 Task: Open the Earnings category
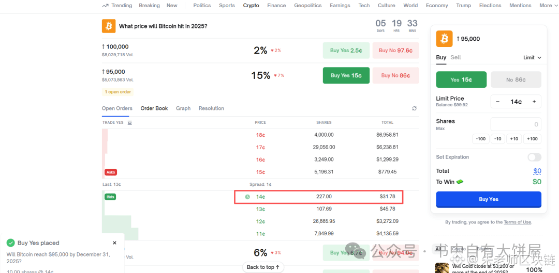click(340, 5)
